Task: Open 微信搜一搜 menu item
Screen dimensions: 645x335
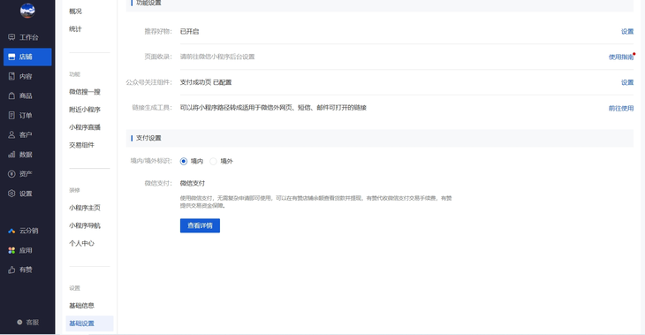Action: click(x=85, y=92)
